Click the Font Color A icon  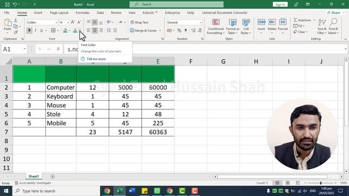click(x=75, y=30)
